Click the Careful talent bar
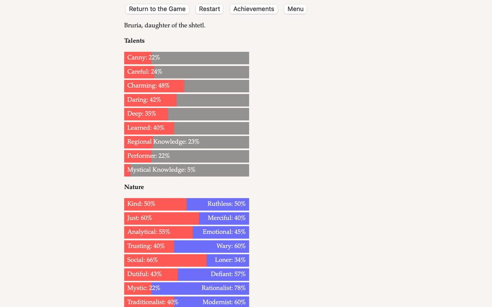Image resolution: width=492 pixels, height=307 pixels. [187, 72]
